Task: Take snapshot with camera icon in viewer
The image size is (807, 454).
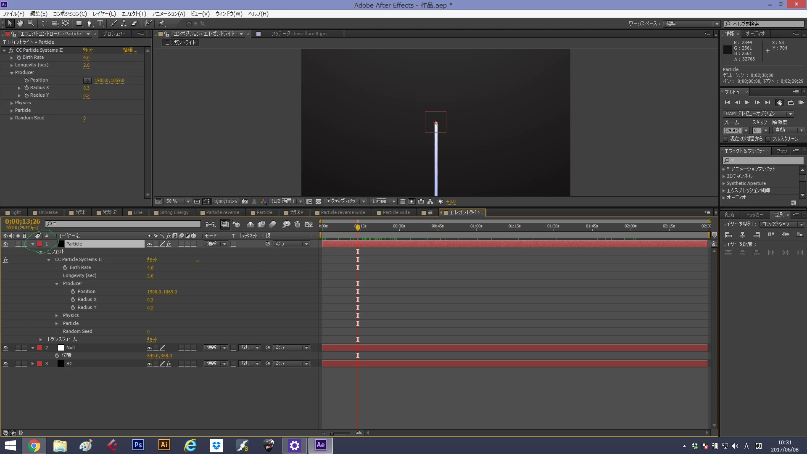Action: [245, 202]
